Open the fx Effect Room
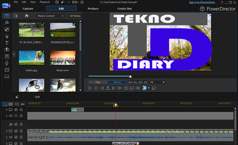This screenshot has width=238, height=145. (7, 23)
